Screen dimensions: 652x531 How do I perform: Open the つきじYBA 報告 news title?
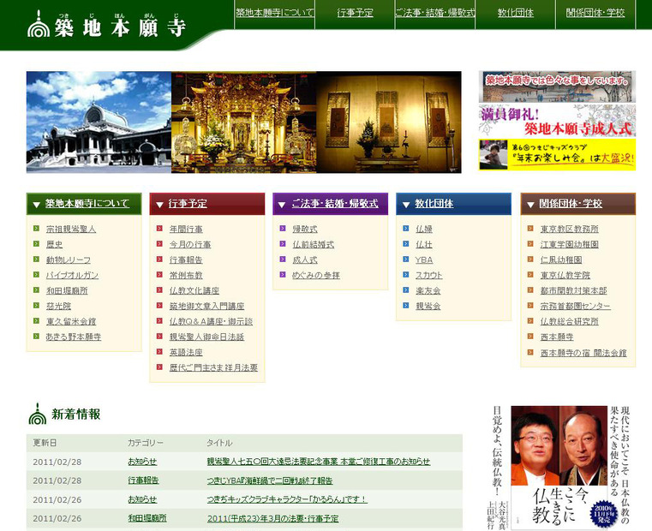[270, 480]
